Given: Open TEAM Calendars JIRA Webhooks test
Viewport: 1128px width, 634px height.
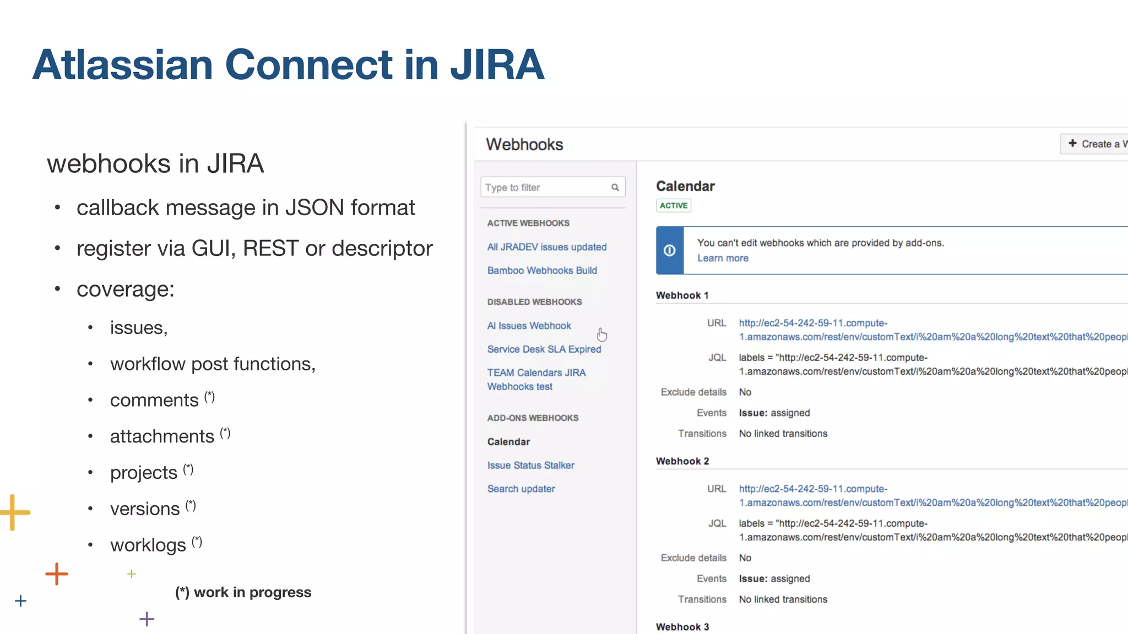Looking at the screenshot, I should (x=536, y=380).
